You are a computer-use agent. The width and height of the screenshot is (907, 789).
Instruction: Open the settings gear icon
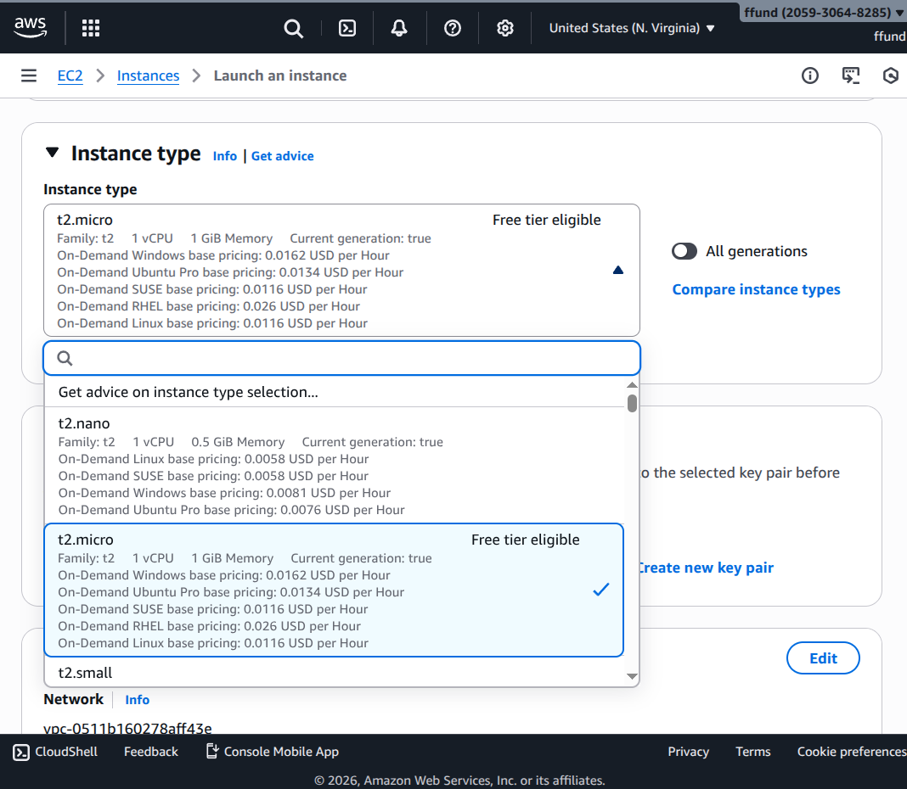coord(505,28)
